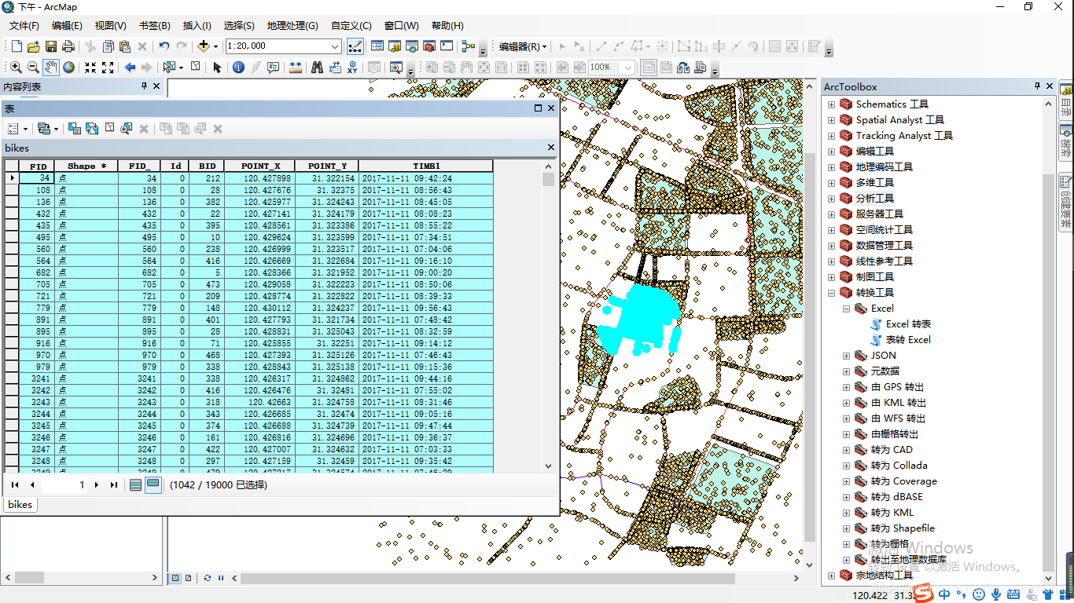
Task: Select the Zoom Out tool
Action: point(33,68)
